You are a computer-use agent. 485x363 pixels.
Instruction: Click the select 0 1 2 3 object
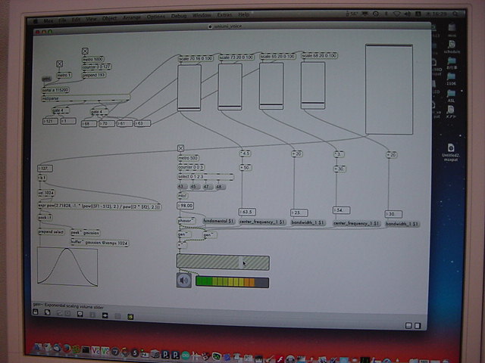point(205,177)
